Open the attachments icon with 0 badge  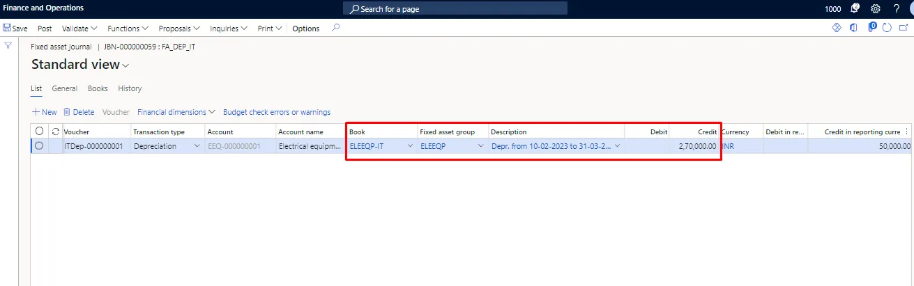(x=871, y=28)
